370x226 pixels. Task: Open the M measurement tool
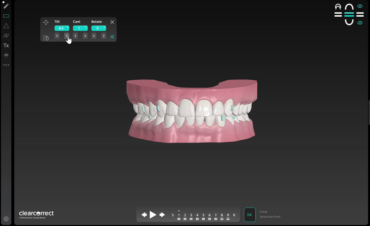coord(6,55)
